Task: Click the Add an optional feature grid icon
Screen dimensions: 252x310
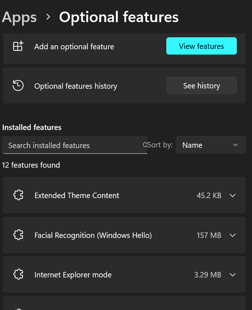Action: point(18,46)
